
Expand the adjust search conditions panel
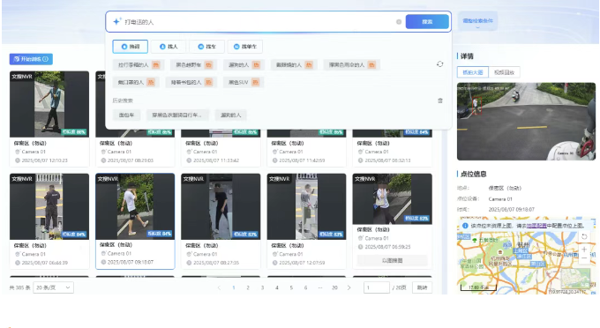point(477,21)
